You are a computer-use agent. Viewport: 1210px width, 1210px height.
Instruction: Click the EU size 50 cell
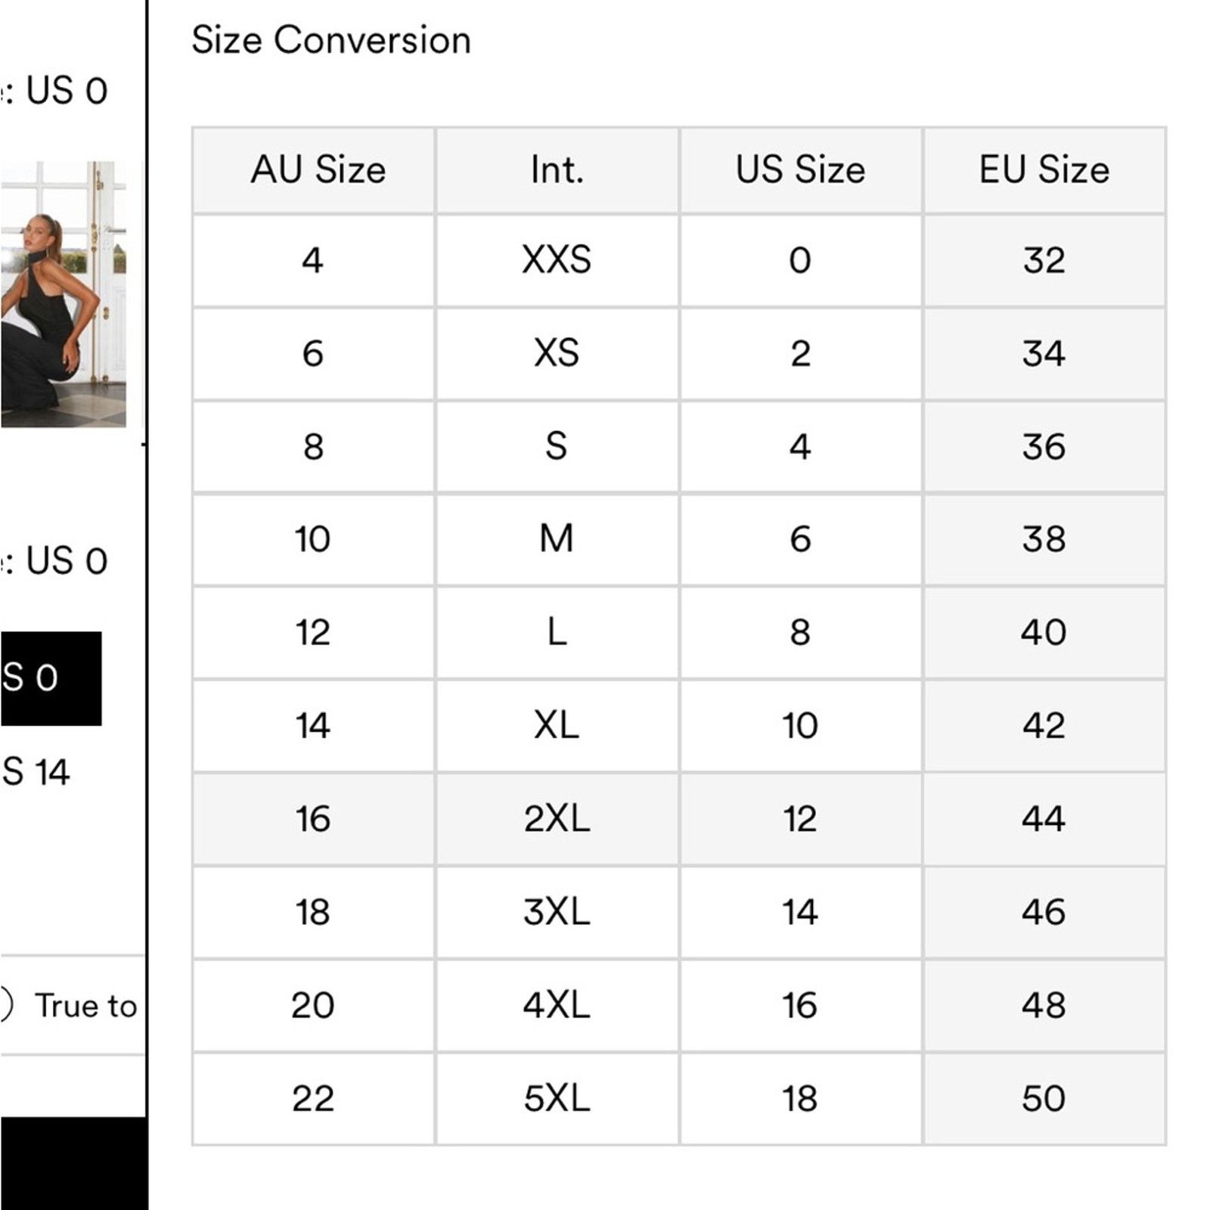(1044, 1099)
